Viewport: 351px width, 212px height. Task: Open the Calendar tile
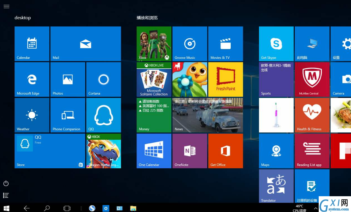[32, 44]
